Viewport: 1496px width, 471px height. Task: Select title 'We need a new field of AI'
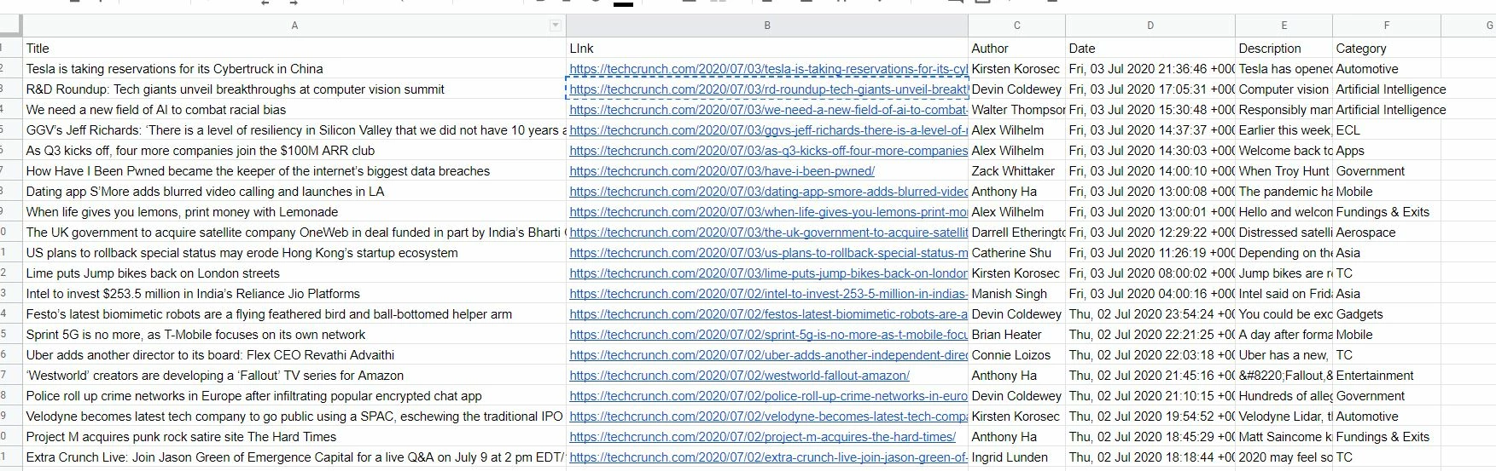[294, 110]
